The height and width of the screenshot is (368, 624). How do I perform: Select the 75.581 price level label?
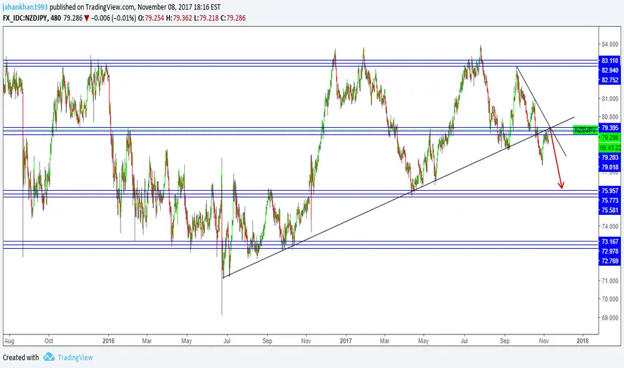610,210
